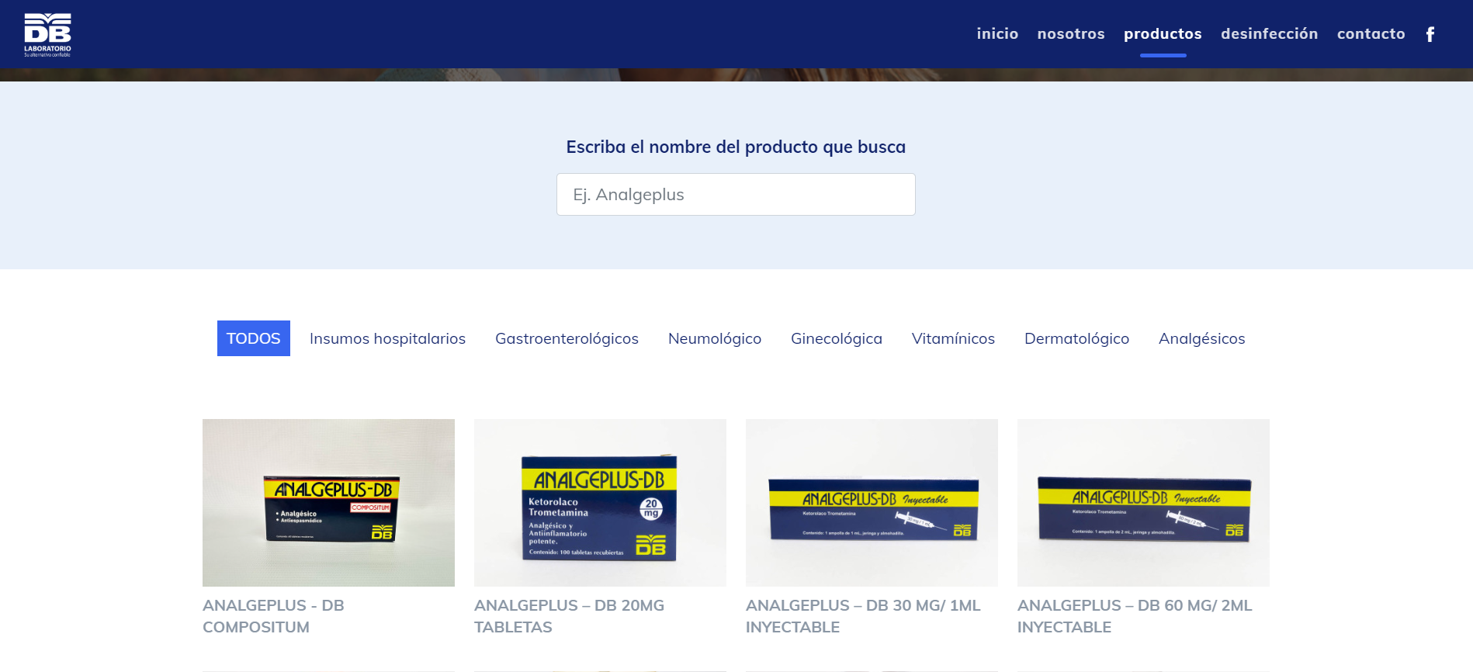Open ANALGEPLUS – DB 60 MG/ 2ML INYECTABLE link
The width and height of the screenshot is (1473, 672).
1135,616
